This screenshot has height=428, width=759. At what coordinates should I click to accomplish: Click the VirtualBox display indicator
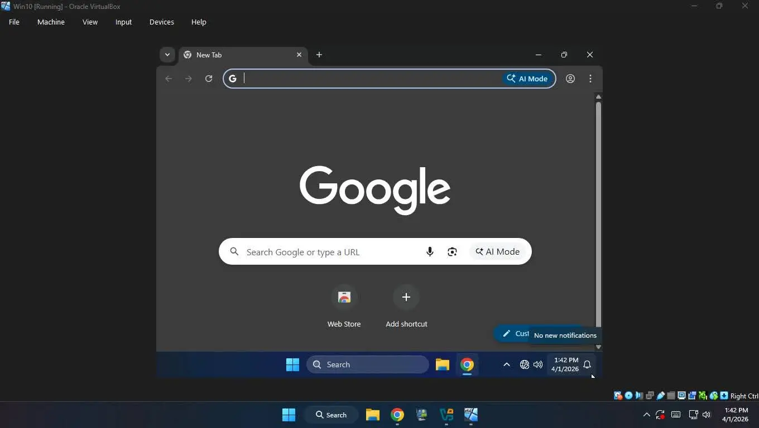pyautogui.click(x=682, y=396)
